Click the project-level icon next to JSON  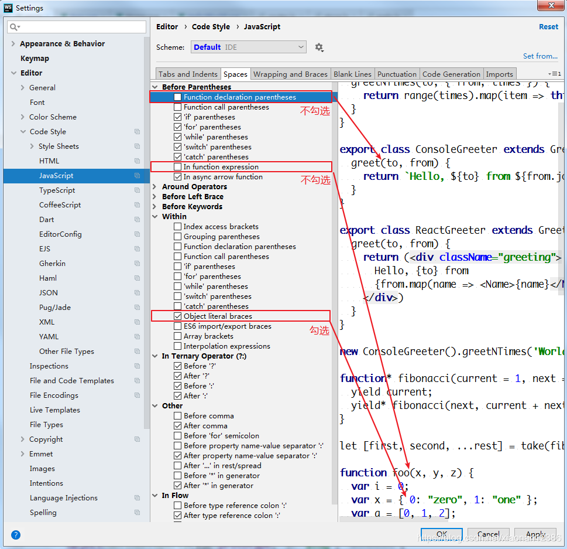[137, 292]
